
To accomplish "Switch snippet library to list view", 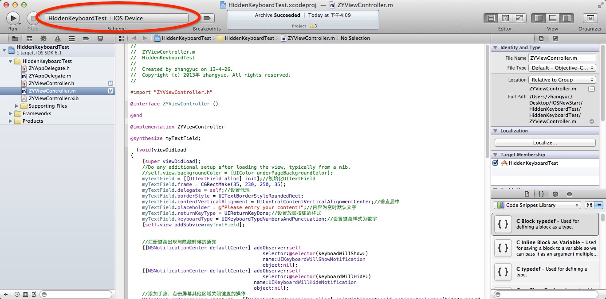I will click(598, 205).
